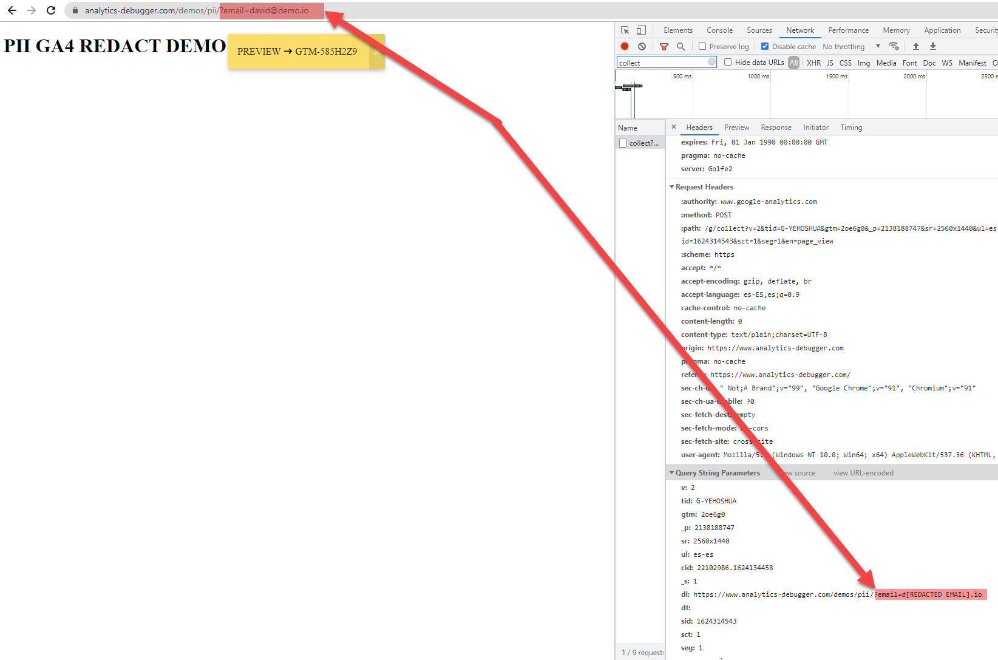The width and height of the screenshot is (998, 660).
Task: Switch to the Console tab
Action: [x=719, y=30]
